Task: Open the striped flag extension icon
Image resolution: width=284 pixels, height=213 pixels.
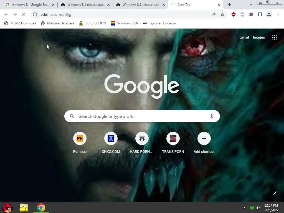Action: pyautogui.click(x=242, y=14)
